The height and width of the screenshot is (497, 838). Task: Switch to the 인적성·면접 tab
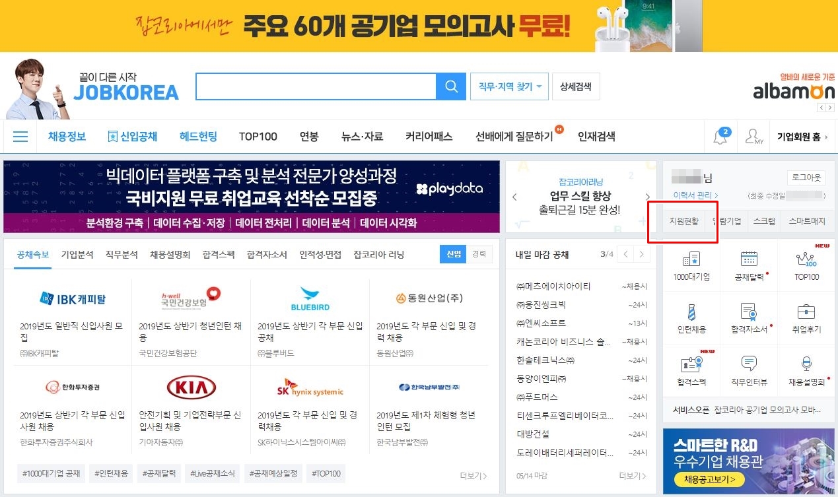click(320, 254)
